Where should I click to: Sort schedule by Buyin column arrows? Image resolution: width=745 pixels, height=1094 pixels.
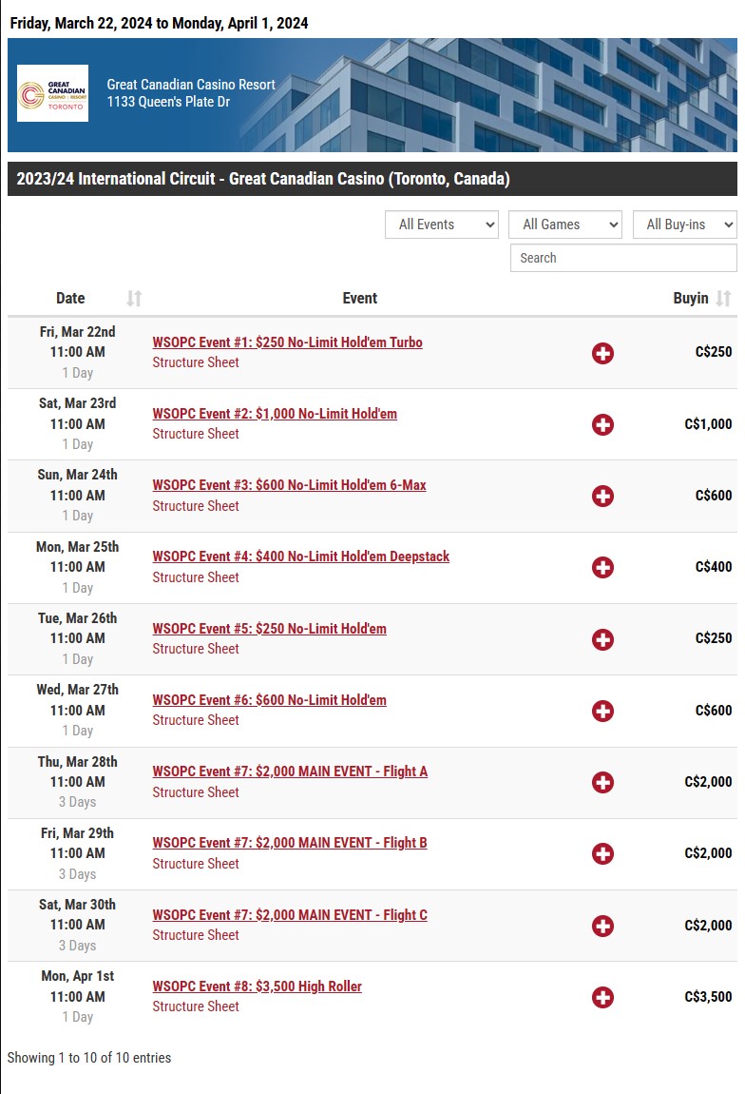point(723,299)
